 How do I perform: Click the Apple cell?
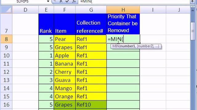pyautogui.click(x=65, y=56)
